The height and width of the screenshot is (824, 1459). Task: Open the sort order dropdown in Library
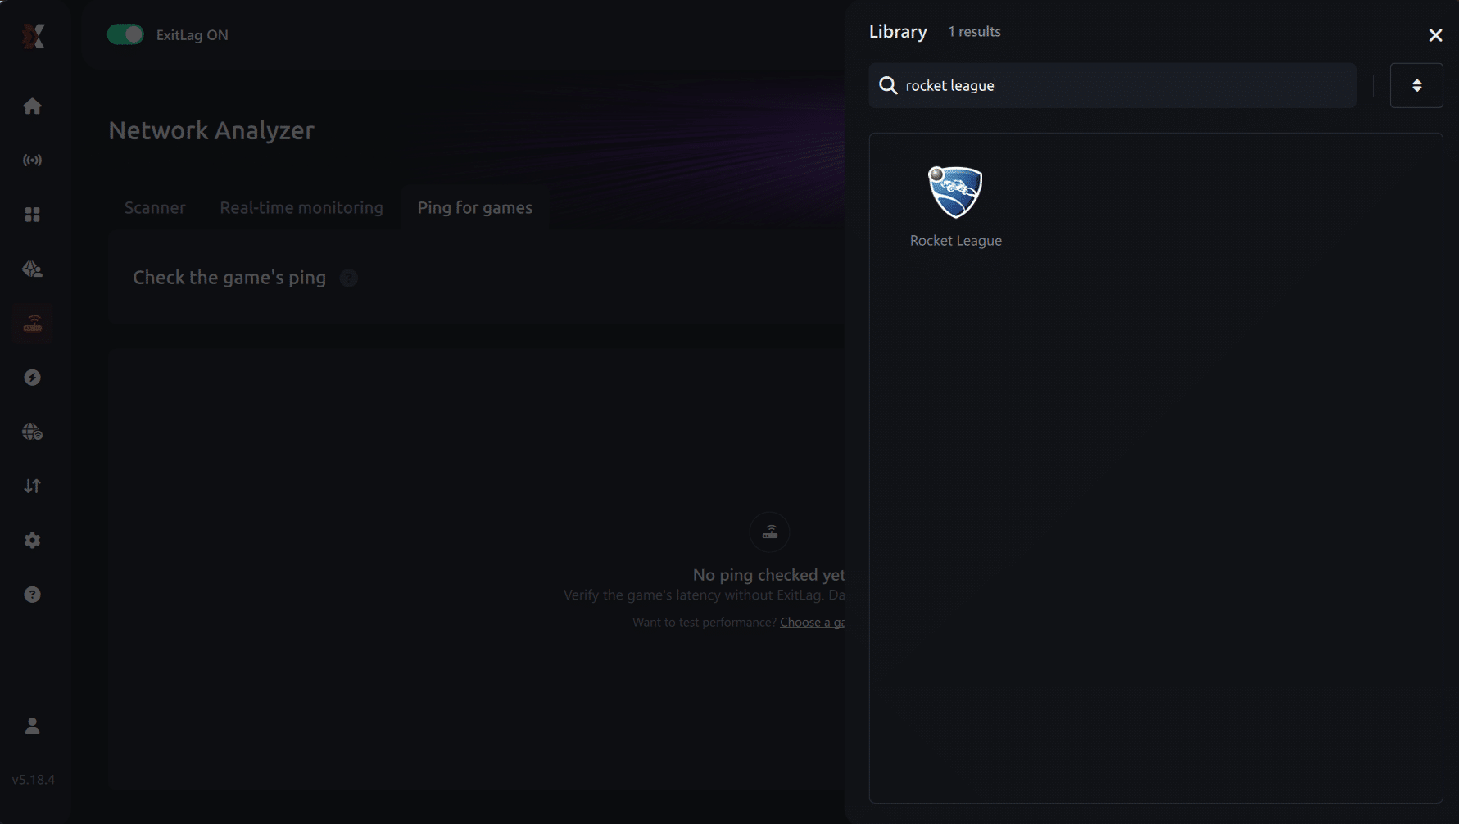tap(1416, 85)
